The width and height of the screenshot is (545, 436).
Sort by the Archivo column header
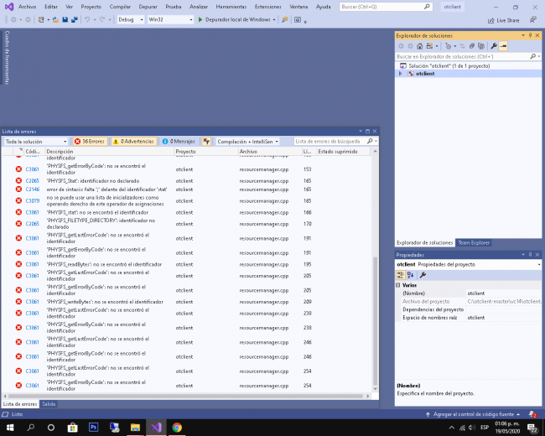(x=270, y=152)
